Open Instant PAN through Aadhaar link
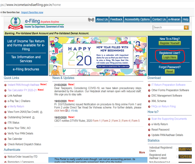This screenshot has width=195, height=164. 23,85
